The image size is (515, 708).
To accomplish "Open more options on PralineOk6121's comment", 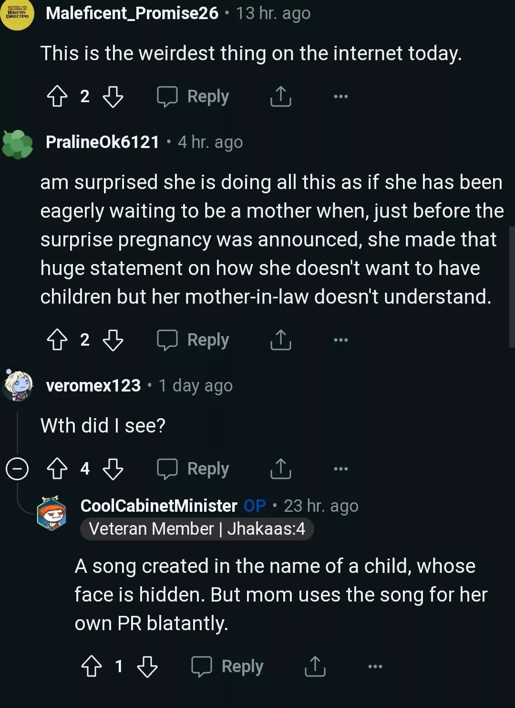I will [340, 340].
